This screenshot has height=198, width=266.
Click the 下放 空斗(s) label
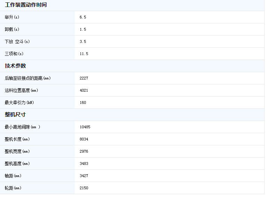[x=17, y=41]
